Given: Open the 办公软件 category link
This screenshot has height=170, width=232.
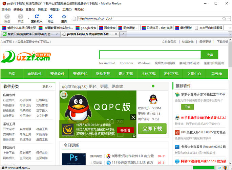Looking at the screenshot, I should coord(25,100).
